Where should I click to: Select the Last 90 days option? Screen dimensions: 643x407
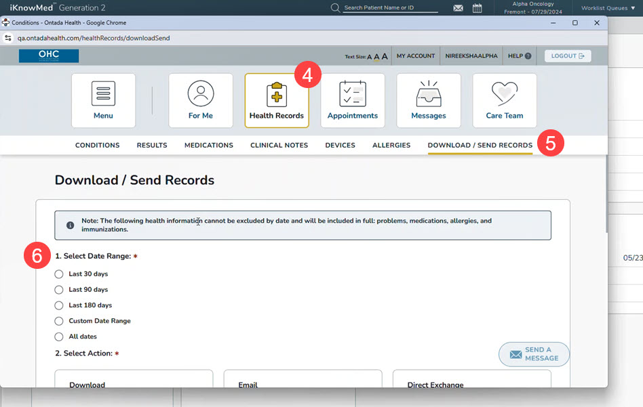pyautogui.click(x=59, y=290)
